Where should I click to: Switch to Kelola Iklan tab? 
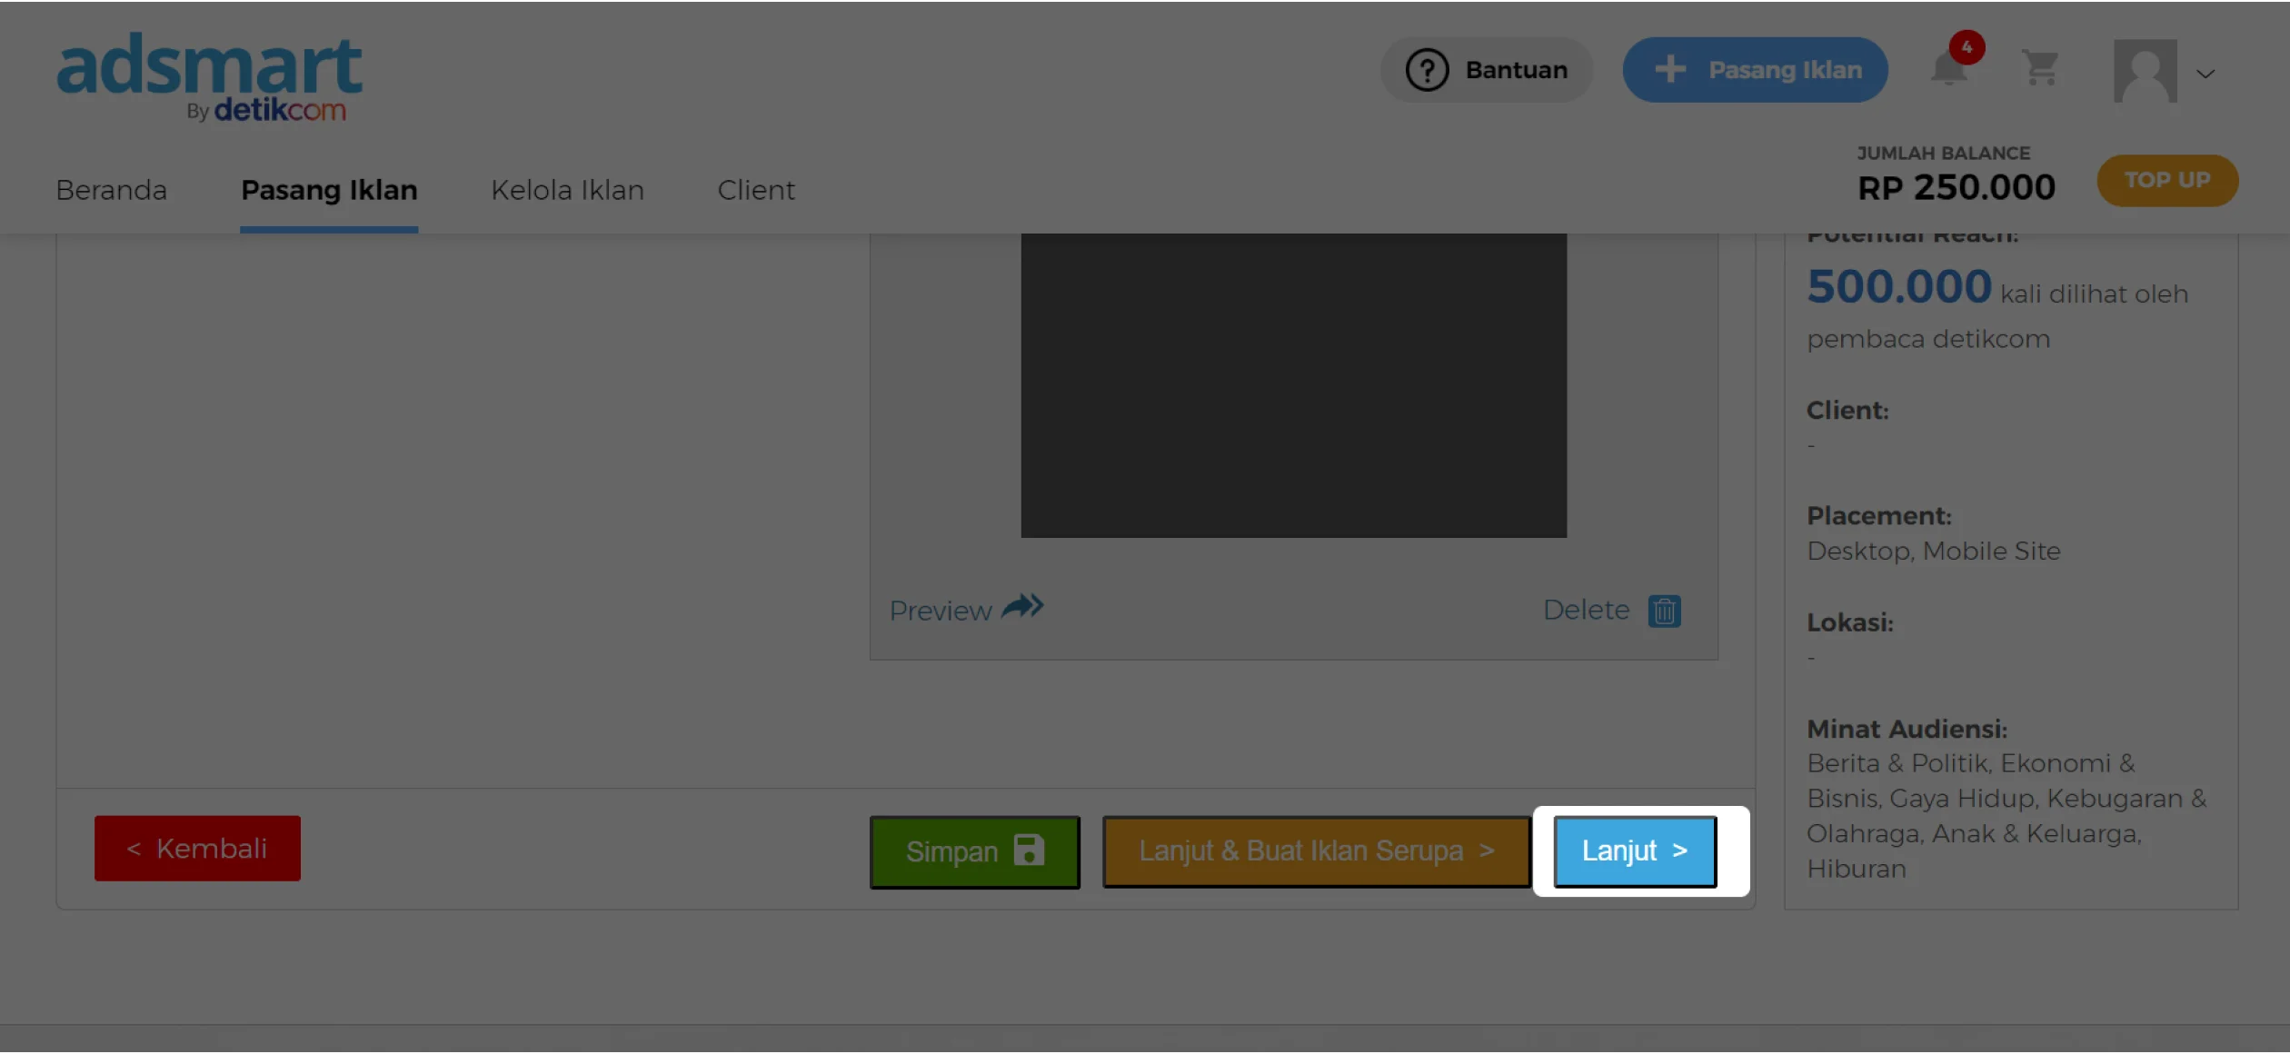click(567, 190)
